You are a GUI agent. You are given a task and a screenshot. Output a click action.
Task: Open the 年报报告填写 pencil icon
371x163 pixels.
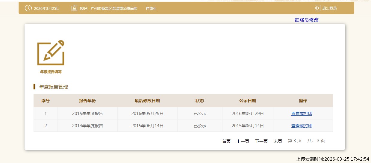[x=51, y=53]
